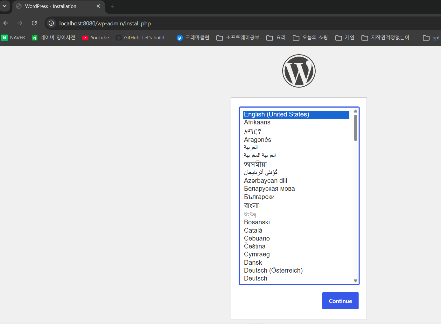Go back with the back arrow

click(x=6, y=23)
